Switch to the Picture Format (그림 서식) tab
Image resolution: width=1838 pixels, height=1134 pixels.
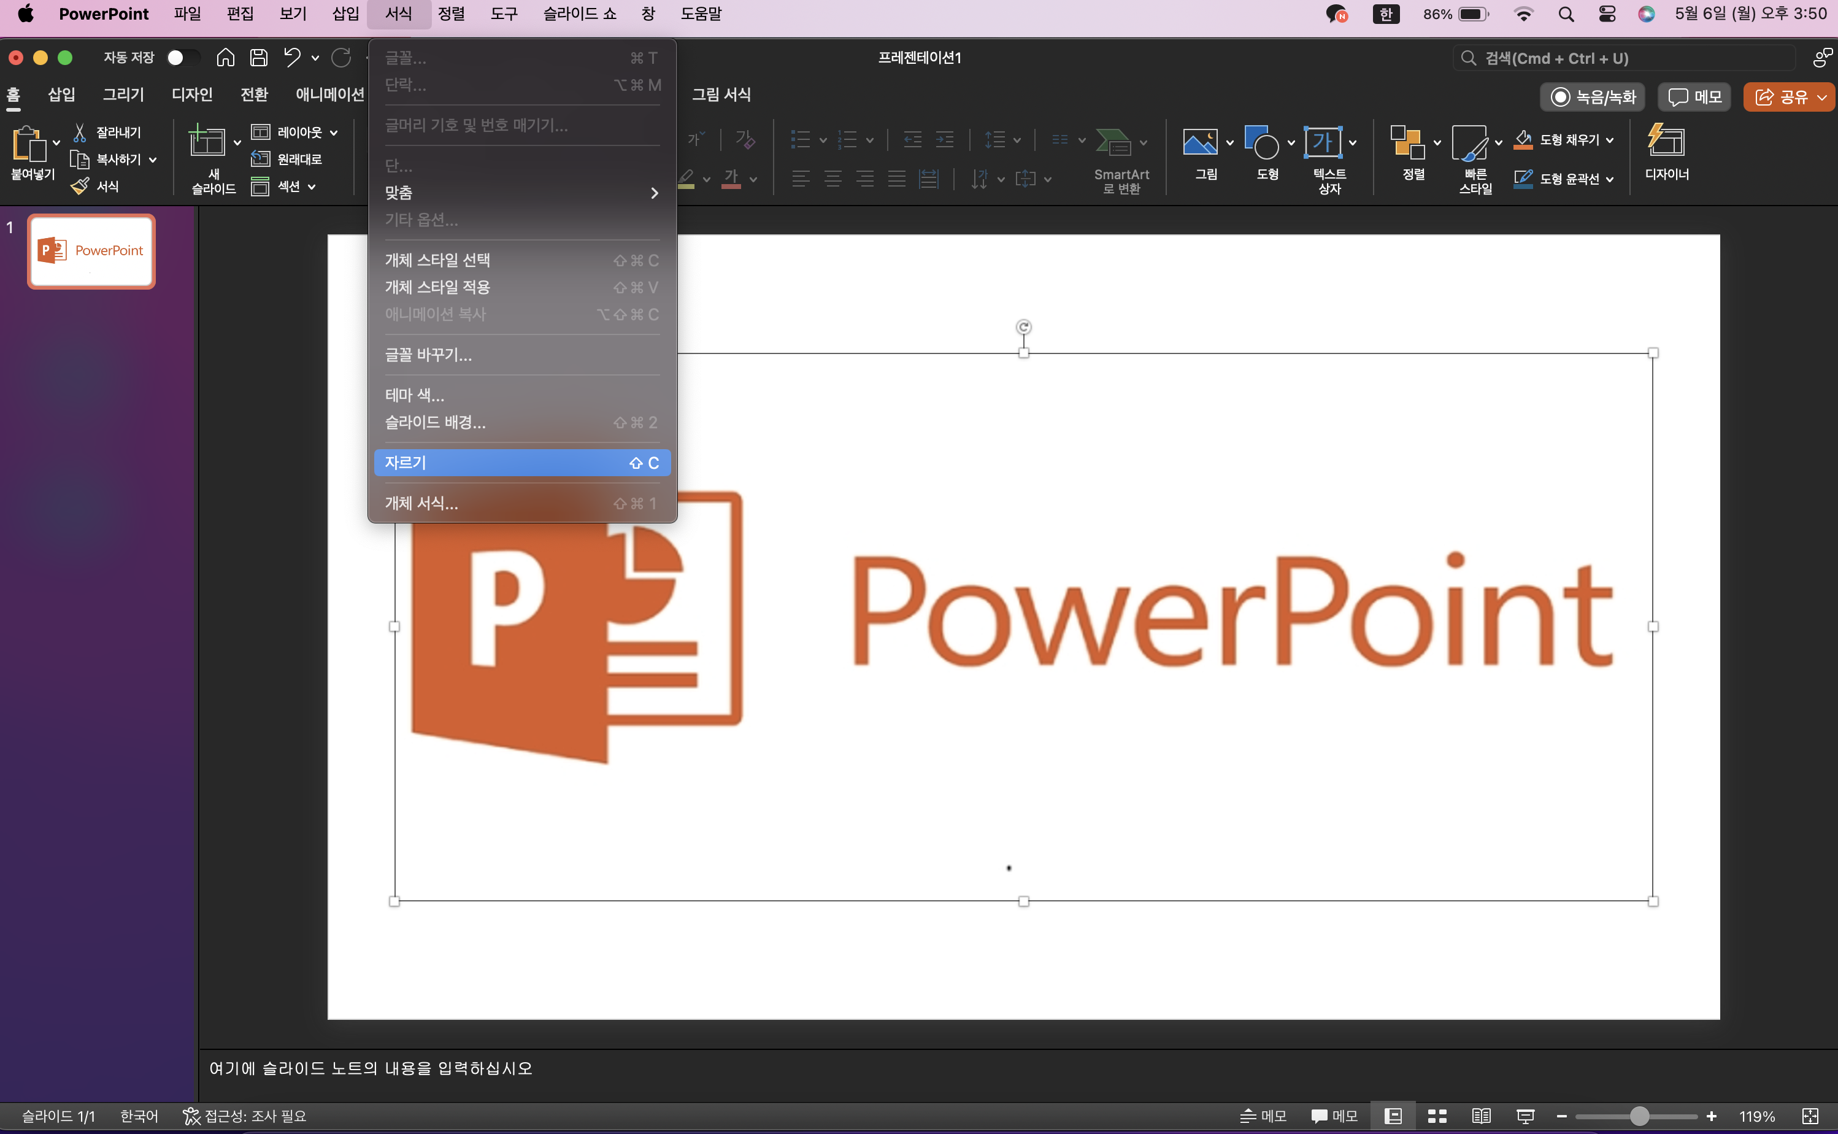[x=721, y=94]
